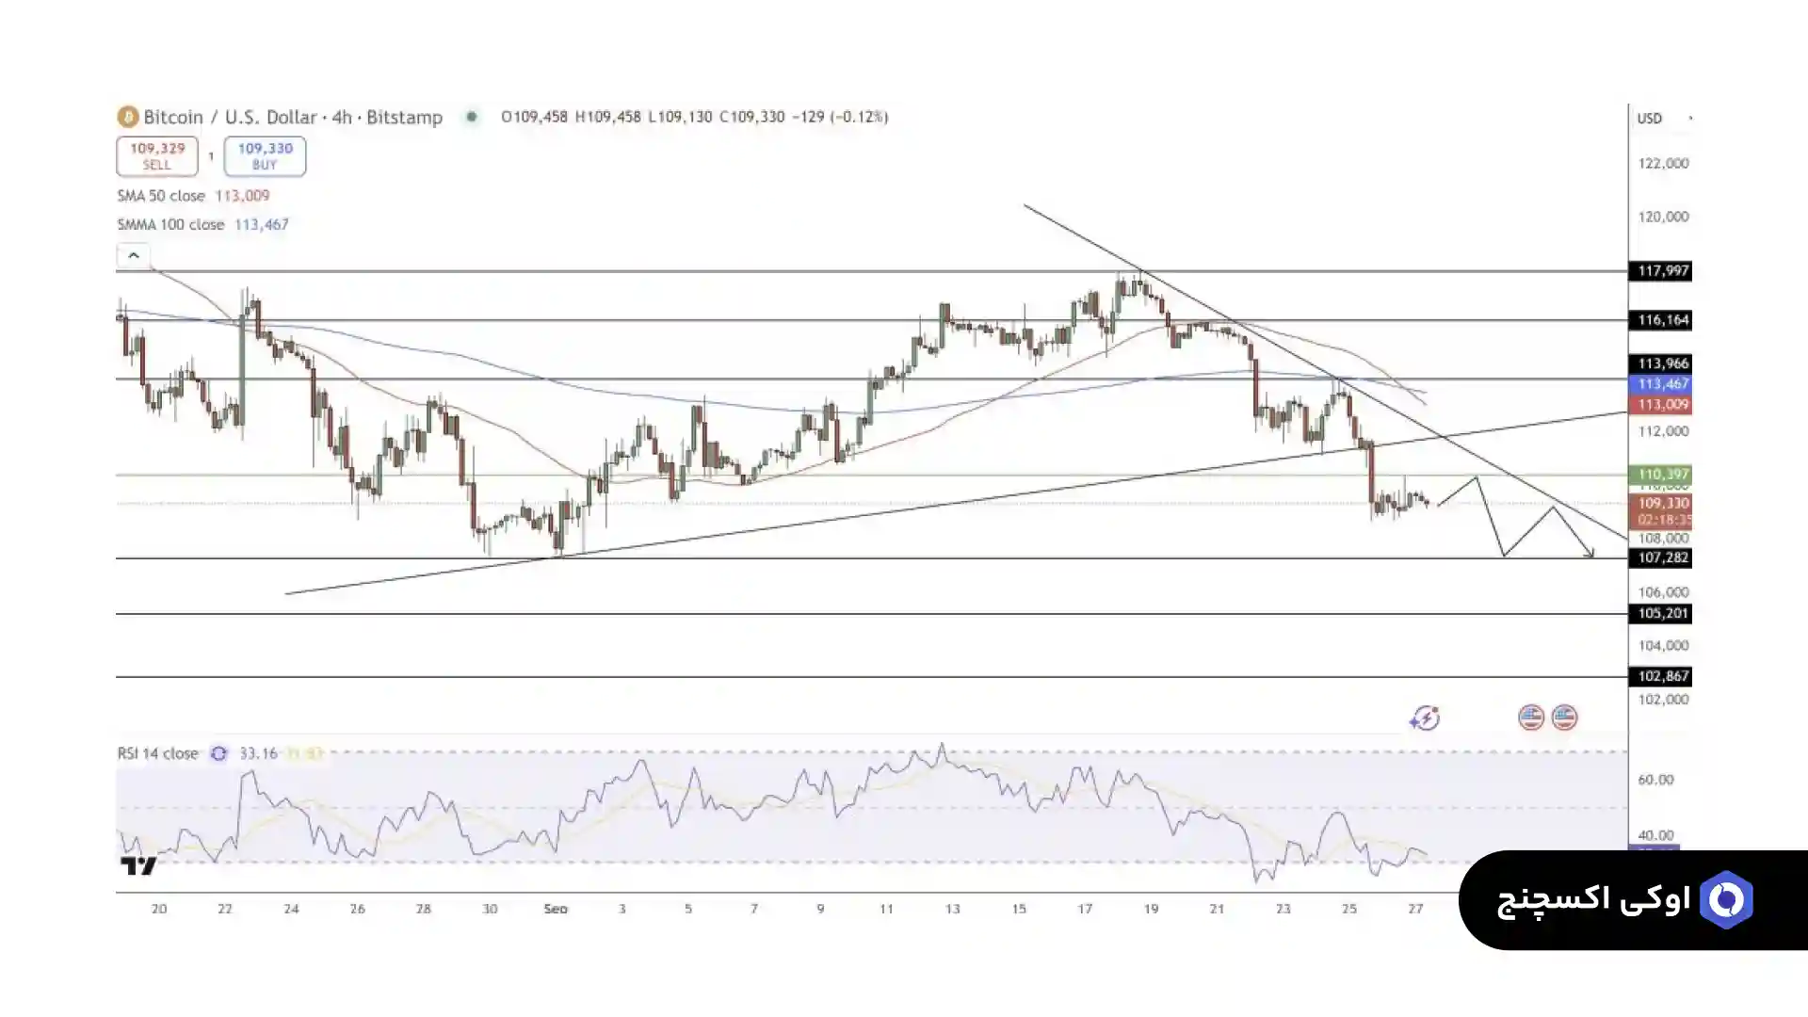Image resolution: width=1808 pixels, height=1017 pixels.
Task: Click the green market status dot
Action: pyautogui.click(x=472, y=117)
